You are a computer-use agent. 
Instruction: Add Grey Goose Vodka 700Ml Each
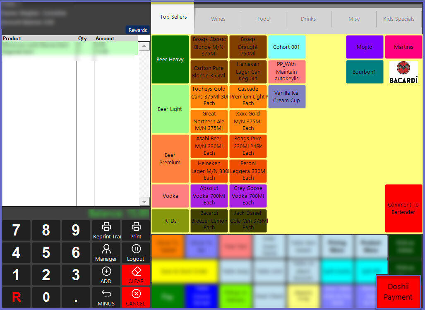click(248, 196)
